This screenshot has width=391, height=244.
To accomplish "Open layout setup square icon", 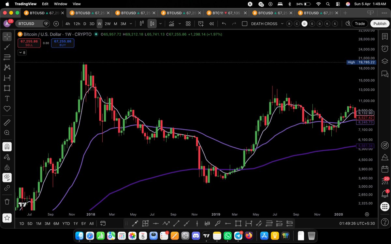I will click(x=245, y=24).
